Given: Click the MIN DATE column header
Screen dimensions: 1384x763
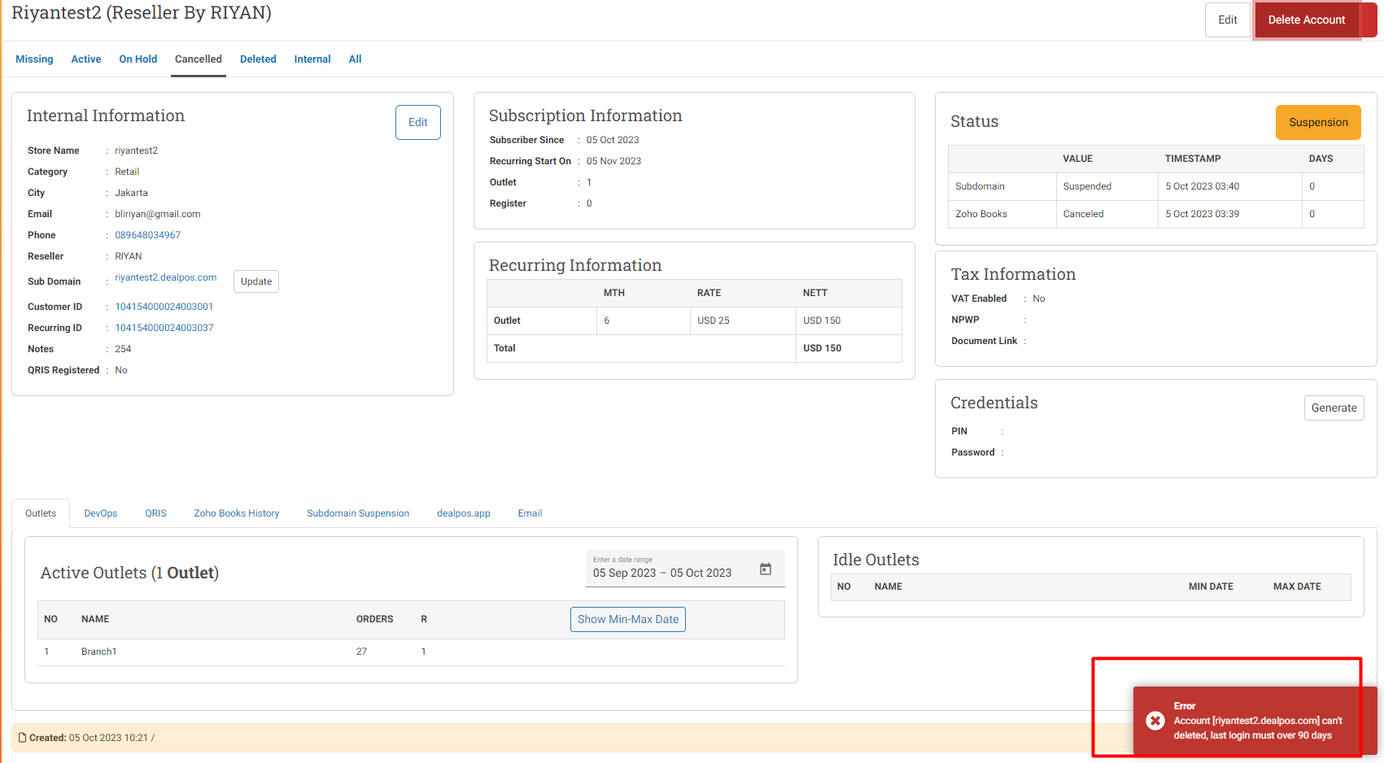Looking at the screenshot, I should [1211, 586].
